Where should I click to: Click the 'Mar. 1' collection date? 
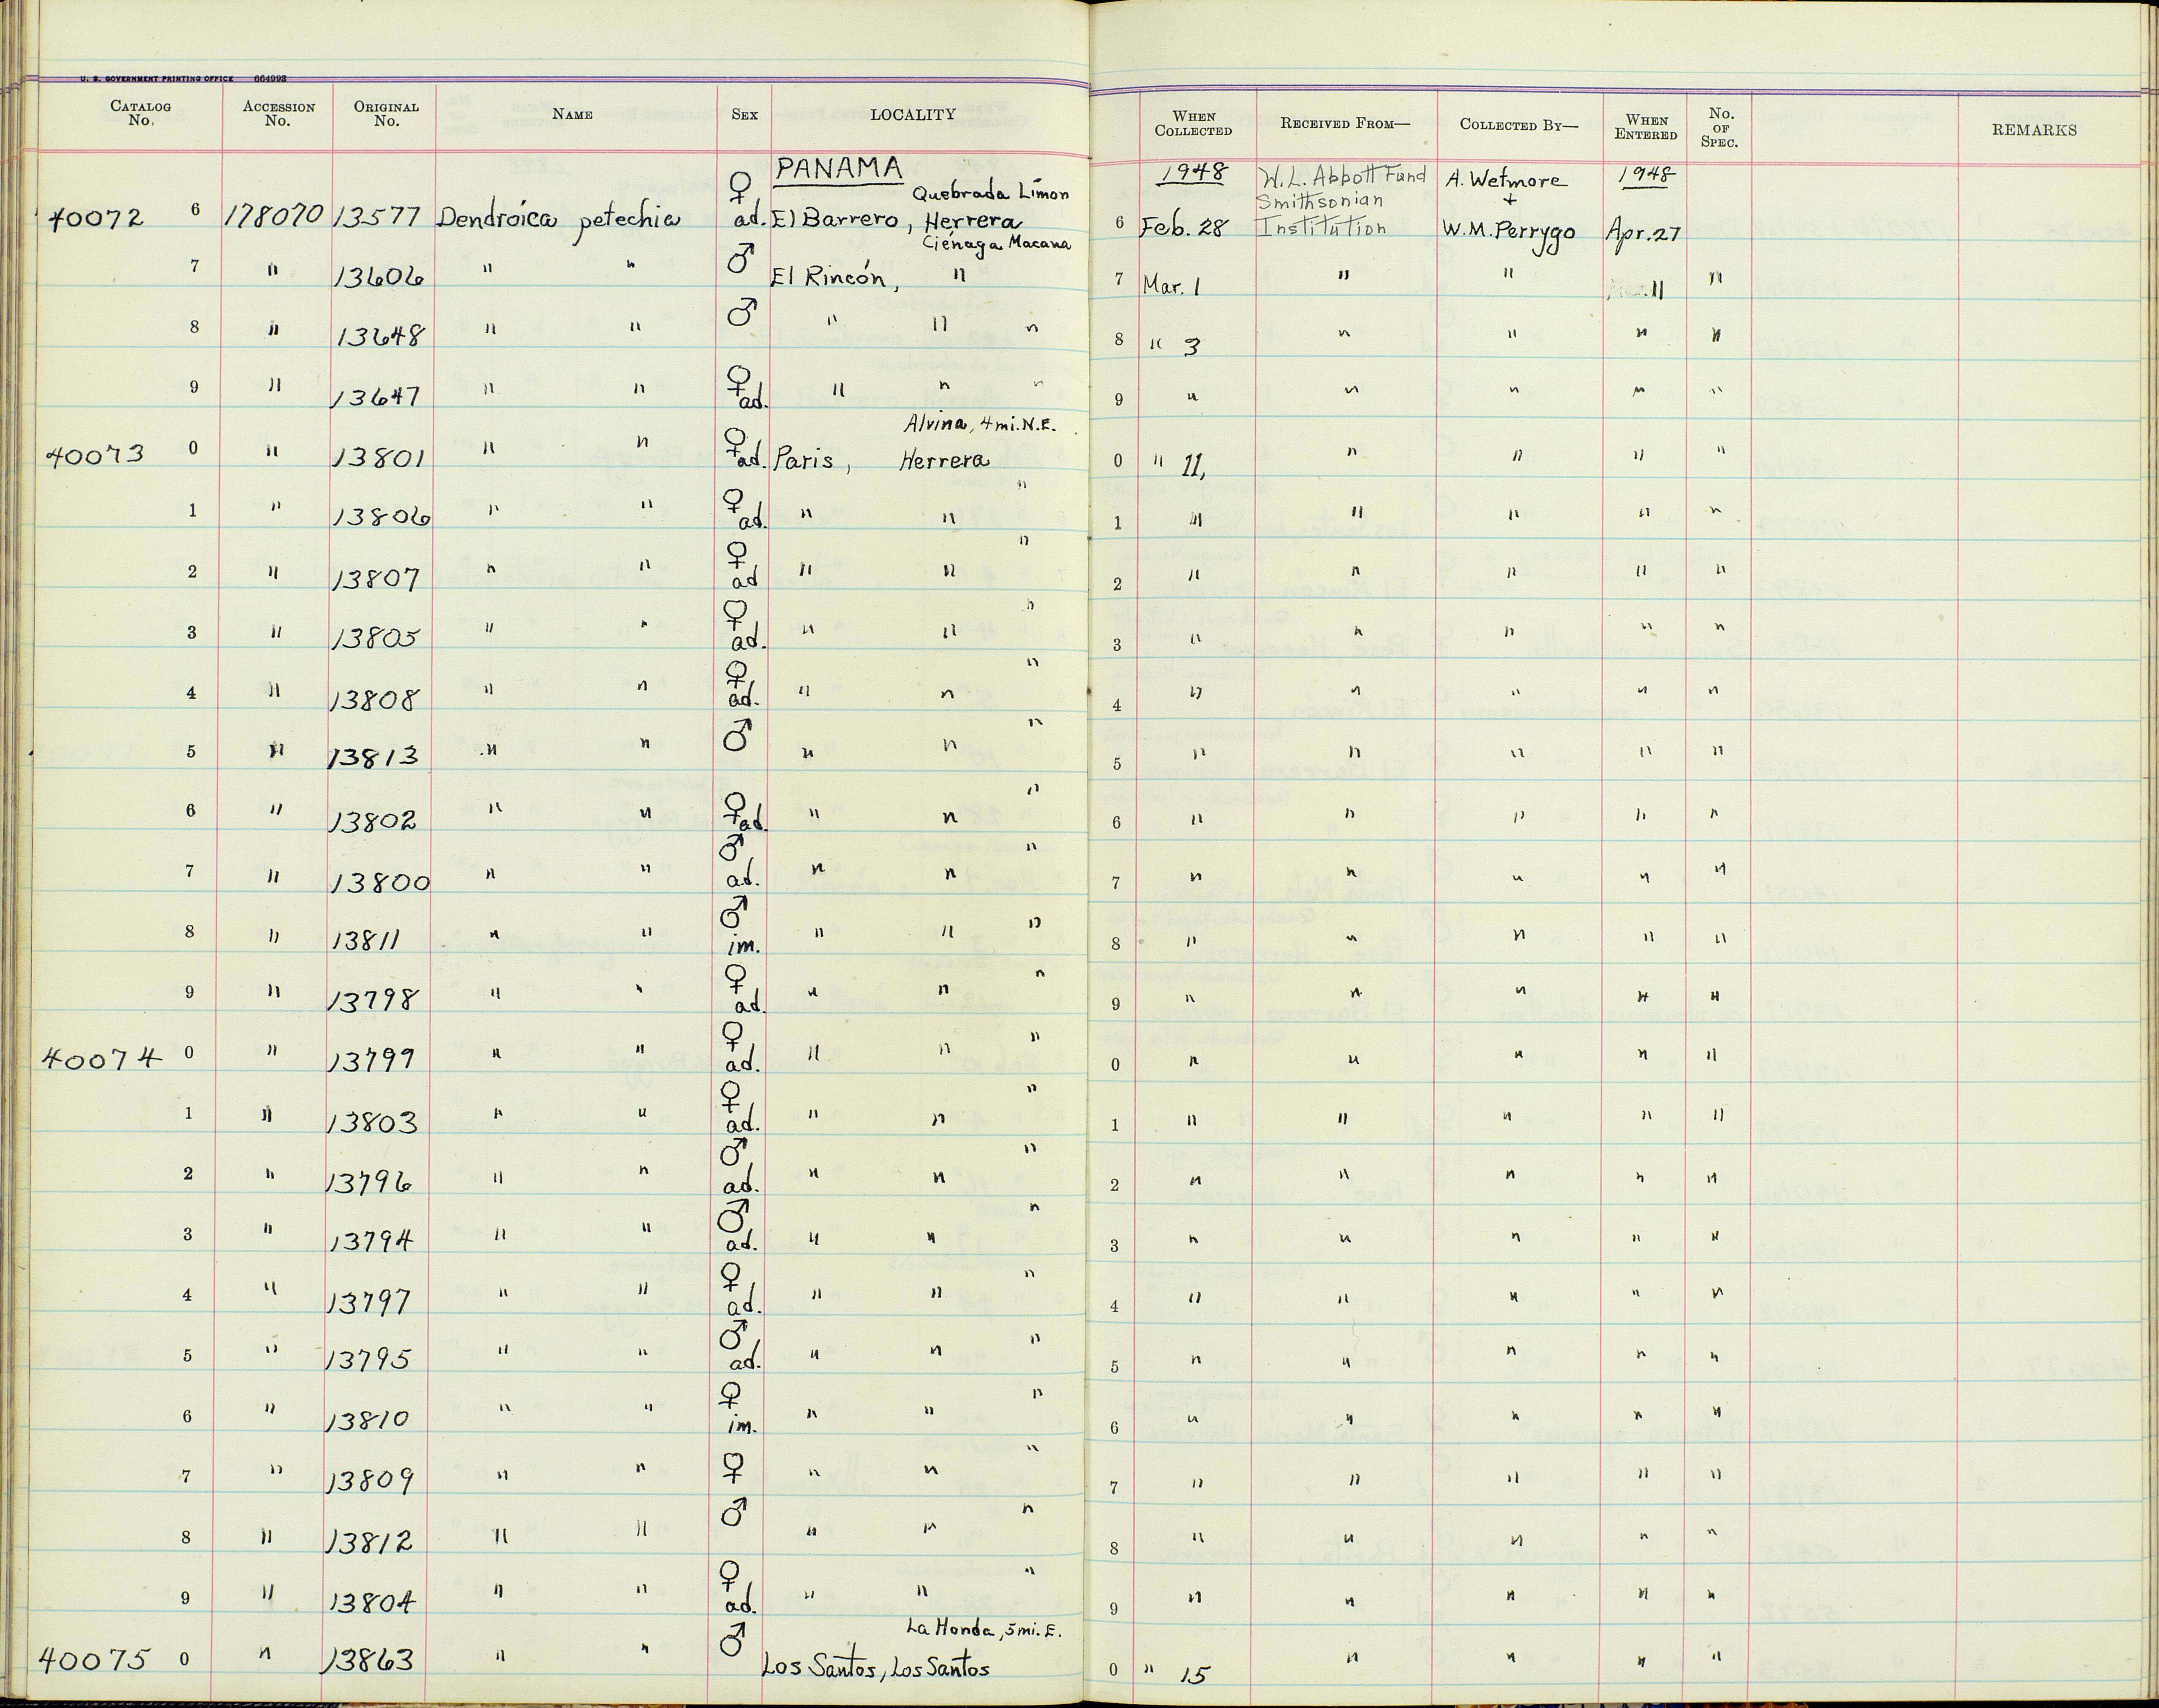click(1171, 286)
